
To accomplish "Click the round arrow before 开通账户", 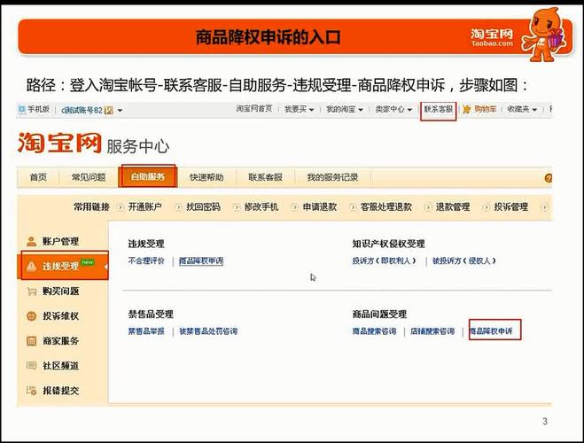I will pyautogui.click(x=120, y=207).
